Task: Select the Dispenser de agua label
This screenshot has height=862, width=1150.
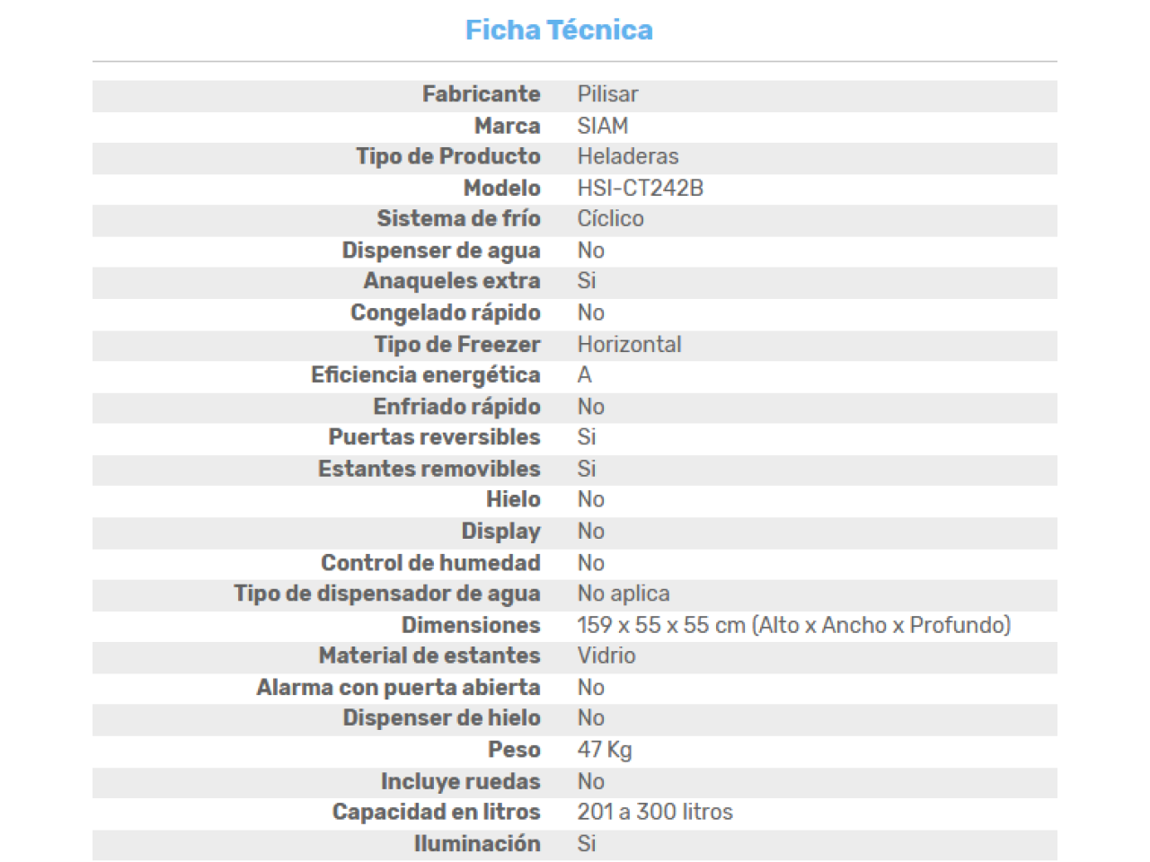Action: tap(441, 251)
